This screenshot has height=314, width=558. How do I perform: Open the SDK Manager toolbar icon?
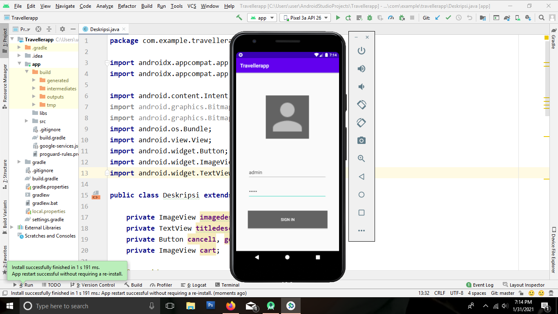point(528,18)
